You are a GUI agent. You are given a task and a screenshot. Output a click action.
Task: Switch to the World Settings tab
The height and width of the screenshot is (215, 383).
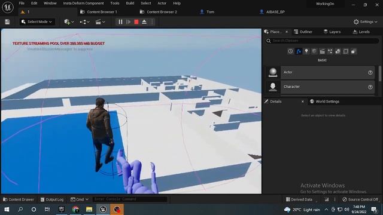coord(324,102)
